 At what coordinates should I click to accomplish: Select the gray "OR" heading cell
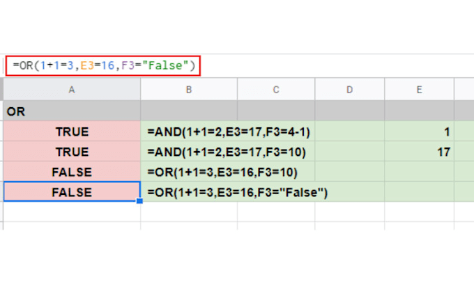point(72,111)
